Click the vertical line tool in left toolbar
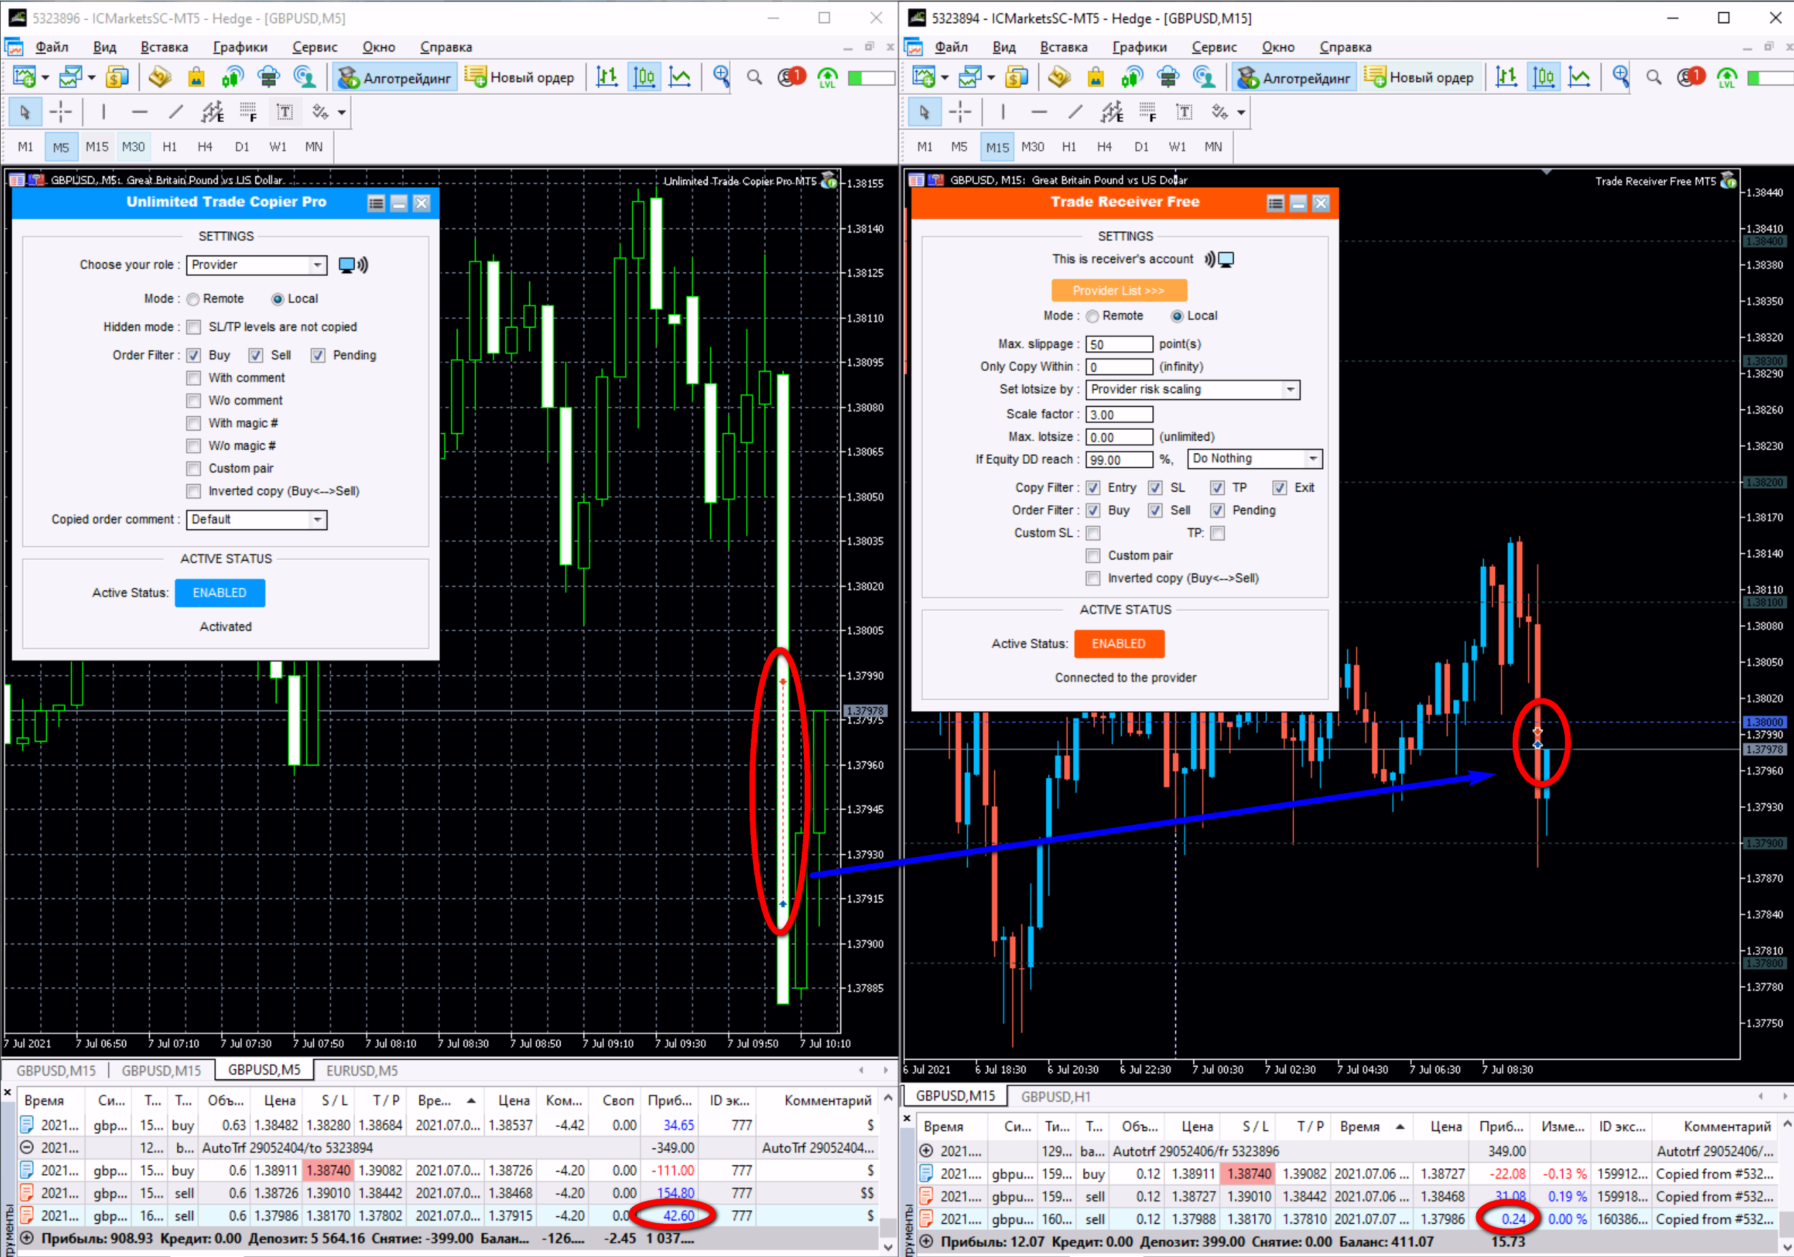The height and width of the screenshot is (1257, 1794). (103, 113)
